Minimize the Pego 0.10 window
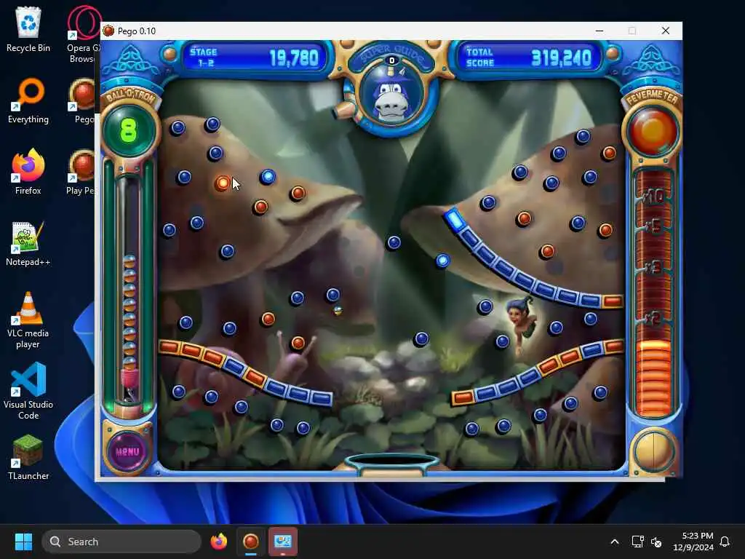 click(x=599, y=31)
